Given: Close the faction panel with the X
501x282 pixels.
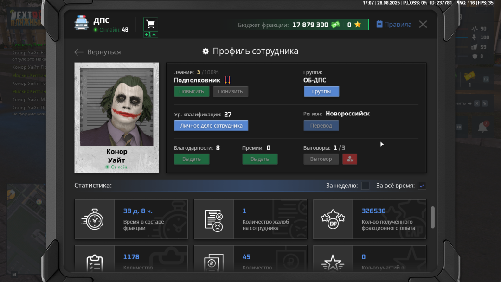Looking at the screenshot, I should point(423,24).
